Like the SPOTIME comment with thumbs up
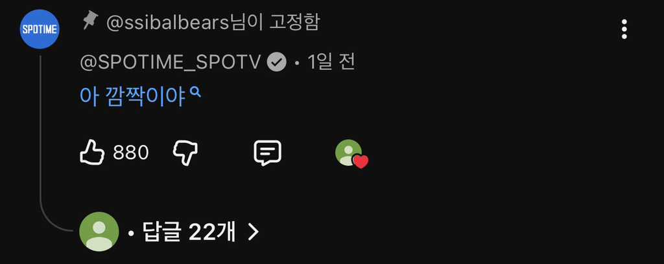The height and width of the screenshot is (264, 664). (x=92, y=153)
